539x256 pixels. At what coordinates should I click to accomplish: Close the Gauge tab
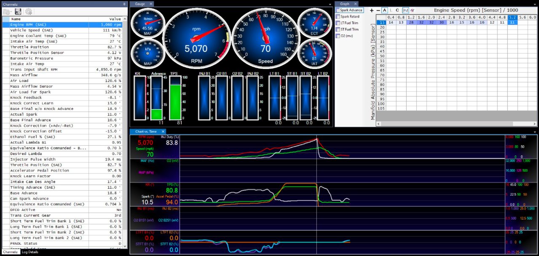click(x=151, y=4)
